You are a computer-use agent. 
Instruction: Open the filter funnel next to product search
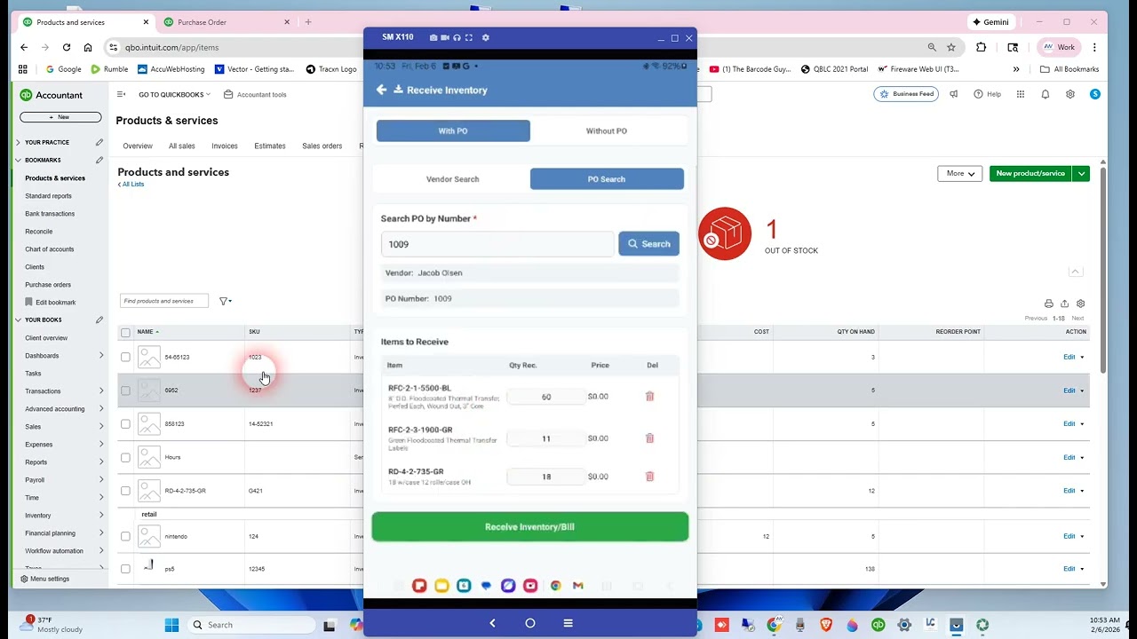(x=225, y=301)
